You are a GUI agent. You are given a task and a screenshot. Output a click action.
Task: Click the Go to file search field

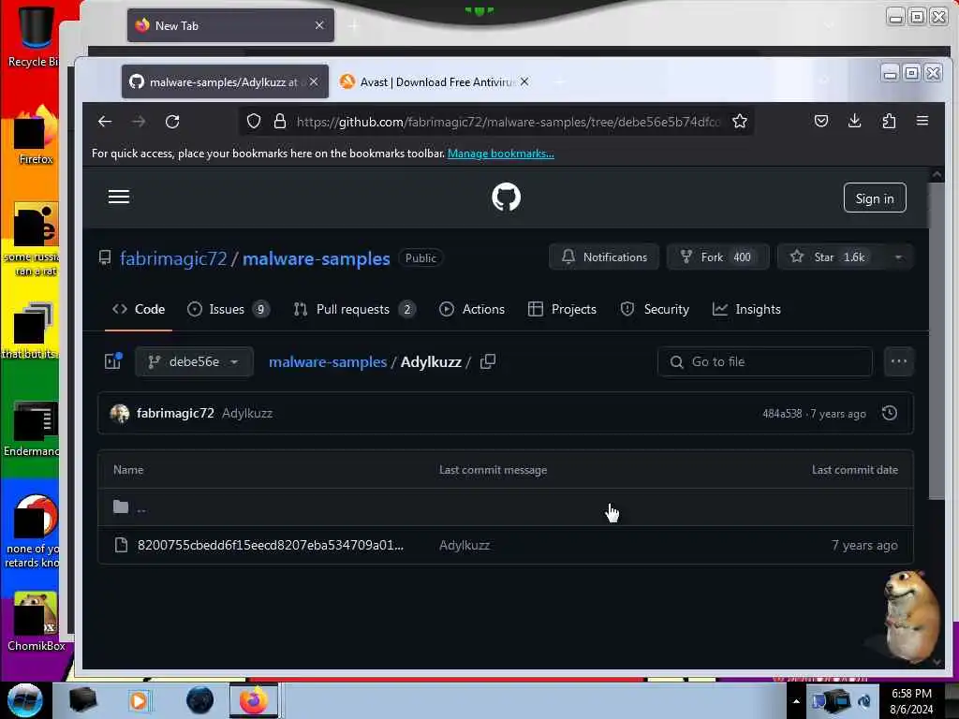coord(764,362)
